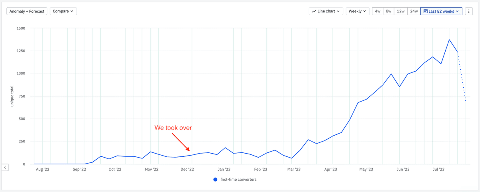
Task: Click the dotted forecast line segment
Action: [462, 76]
